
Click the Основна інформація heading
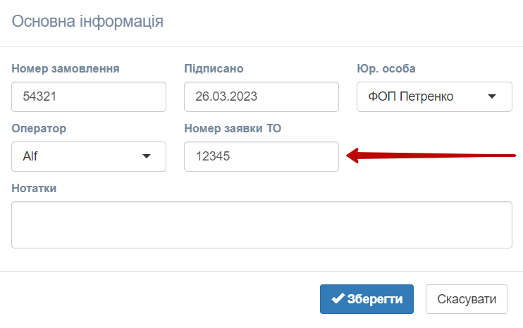click(87, 22)
